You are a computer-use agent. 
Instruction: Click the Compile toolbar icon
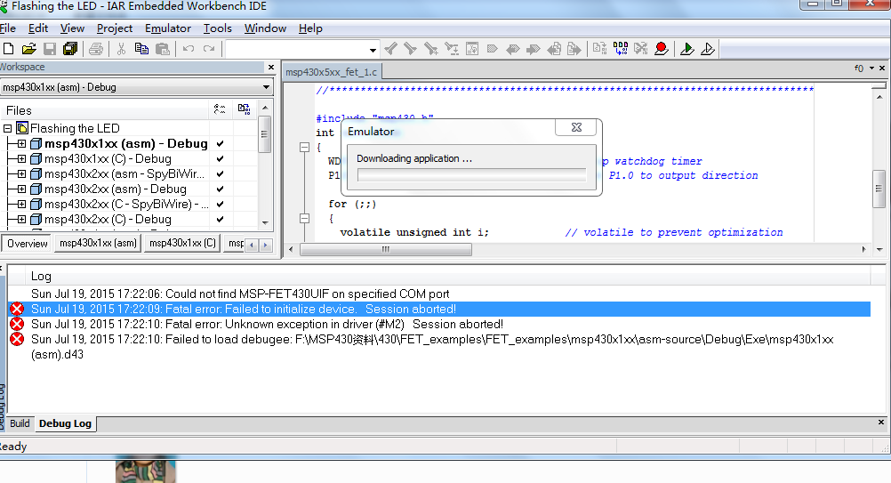coord(599,50)
